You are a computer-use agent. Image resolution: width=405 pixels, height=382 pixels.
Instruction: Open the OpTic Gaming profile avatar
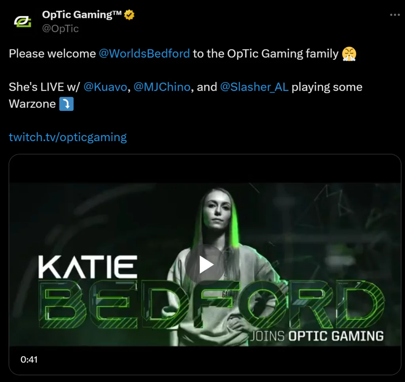(x=23, y=21)
